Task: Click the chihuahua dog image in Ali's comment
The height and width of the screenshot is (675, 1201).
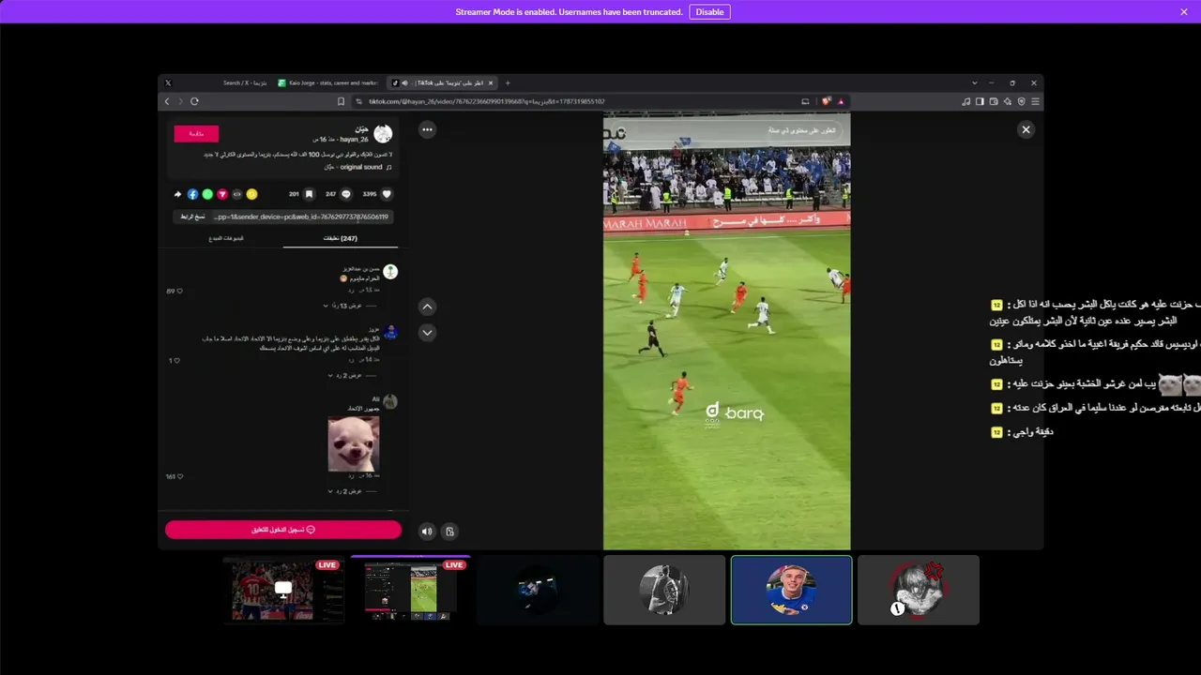Action: point(354,443)
